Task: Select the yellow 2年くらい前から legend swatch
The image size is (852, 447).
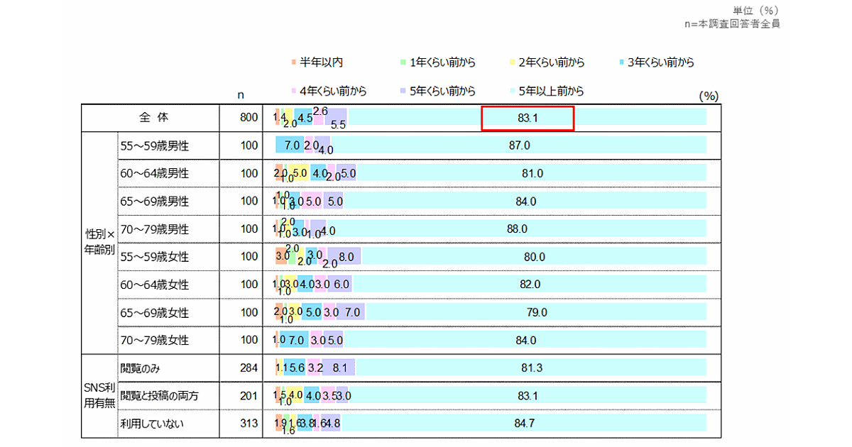Action: (513, 62)
